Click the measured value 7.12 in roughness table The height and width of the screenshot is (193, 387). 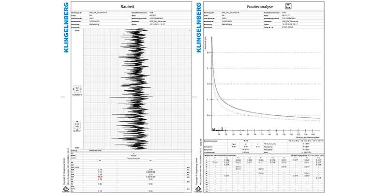(100, 172)
